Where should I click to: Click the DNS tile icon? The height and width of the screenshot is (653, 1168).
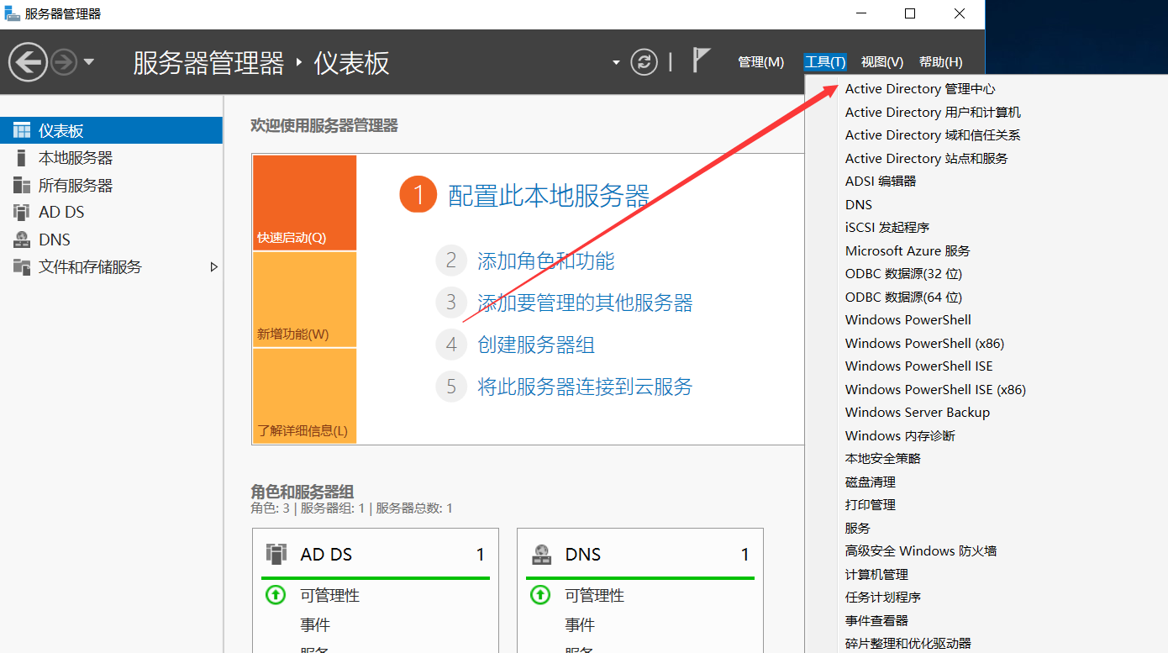coord(541,554)
